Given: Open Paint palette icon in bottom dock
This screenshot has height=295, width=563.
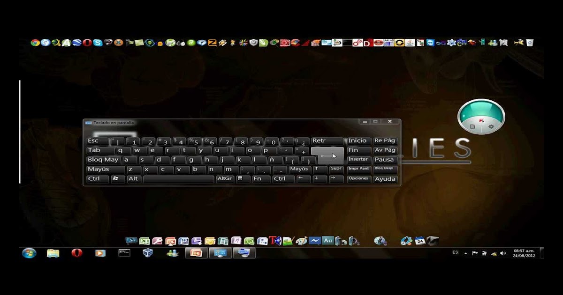Looking at the screenshot, I should 301,241.
